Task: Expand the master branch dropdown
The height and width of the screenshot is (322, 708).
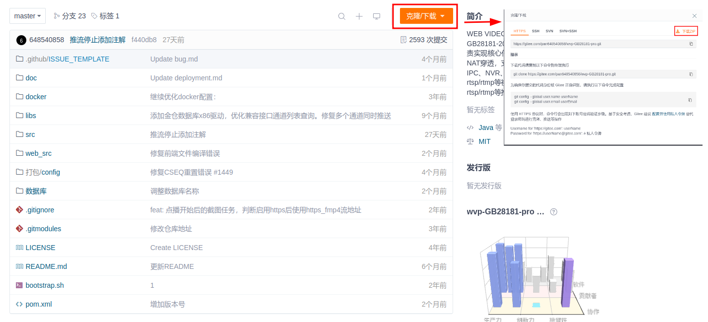Action: pos(27,16)
